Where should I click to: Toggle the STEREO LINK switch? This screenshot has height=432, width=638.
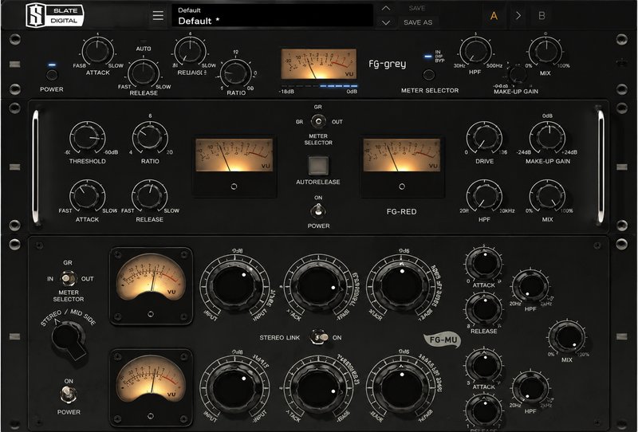click(x=320, y=337)
